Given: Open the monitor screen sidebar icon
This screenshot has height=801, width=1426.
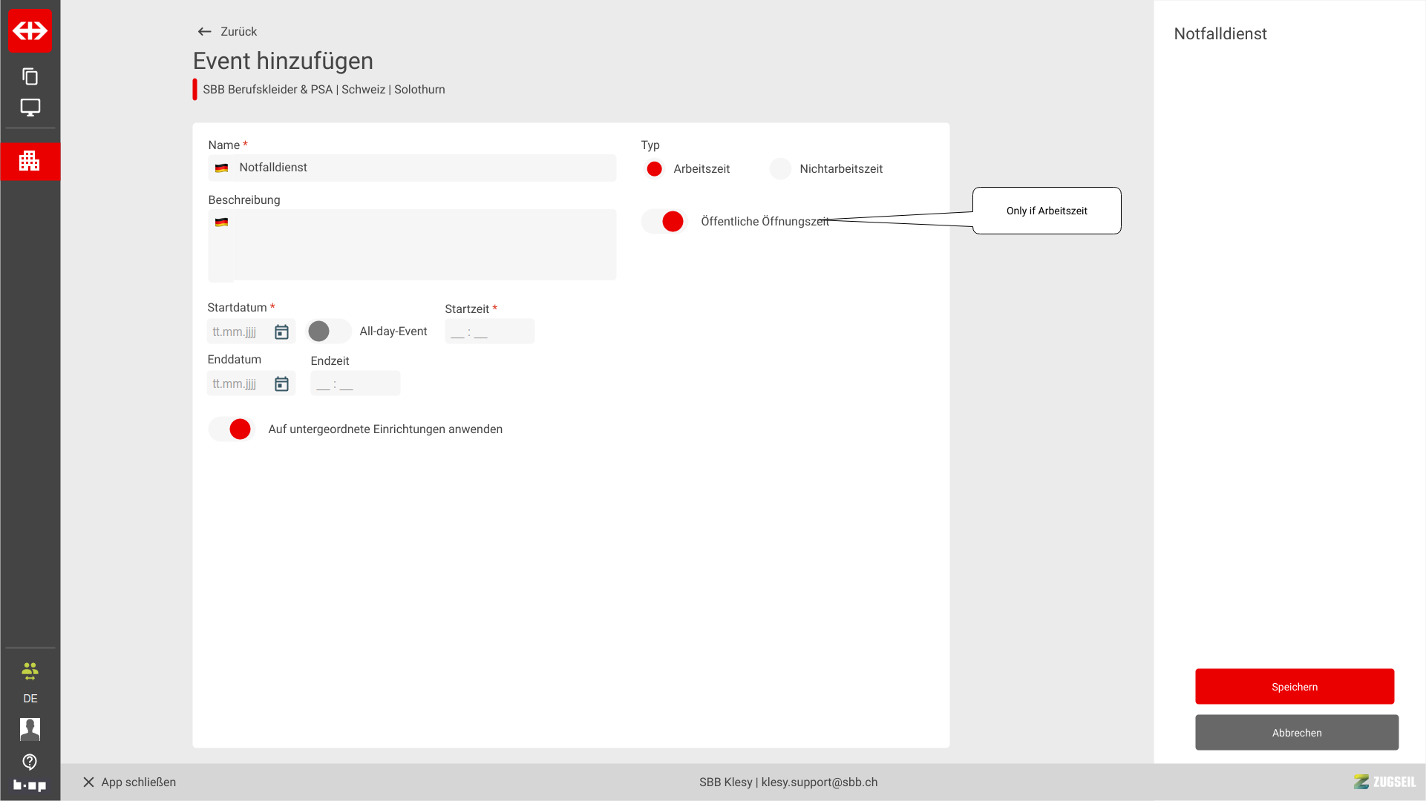Looking at the screenshot, I should pyautogui.click(x=30, y=108).
